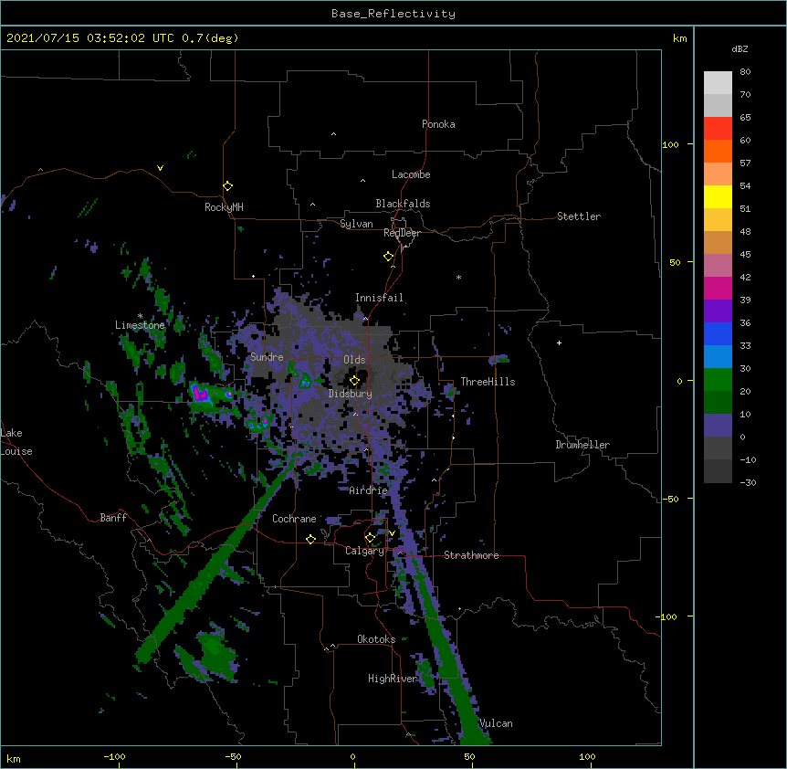
Task: Select the dBZ legend heading
Action: point(740,49)
